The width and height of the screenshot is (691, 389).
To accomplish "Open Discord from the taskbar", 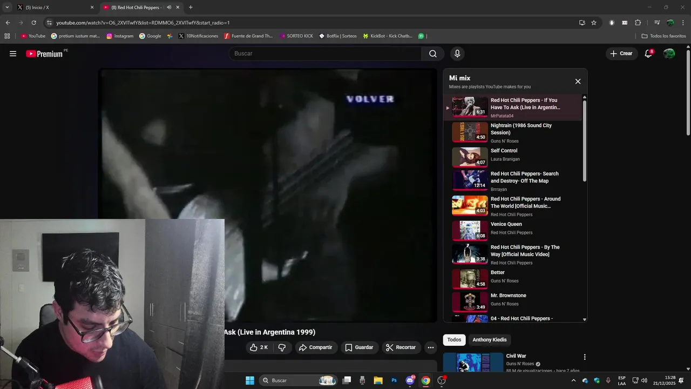I will pyautogui.click(x=410, y=380).
